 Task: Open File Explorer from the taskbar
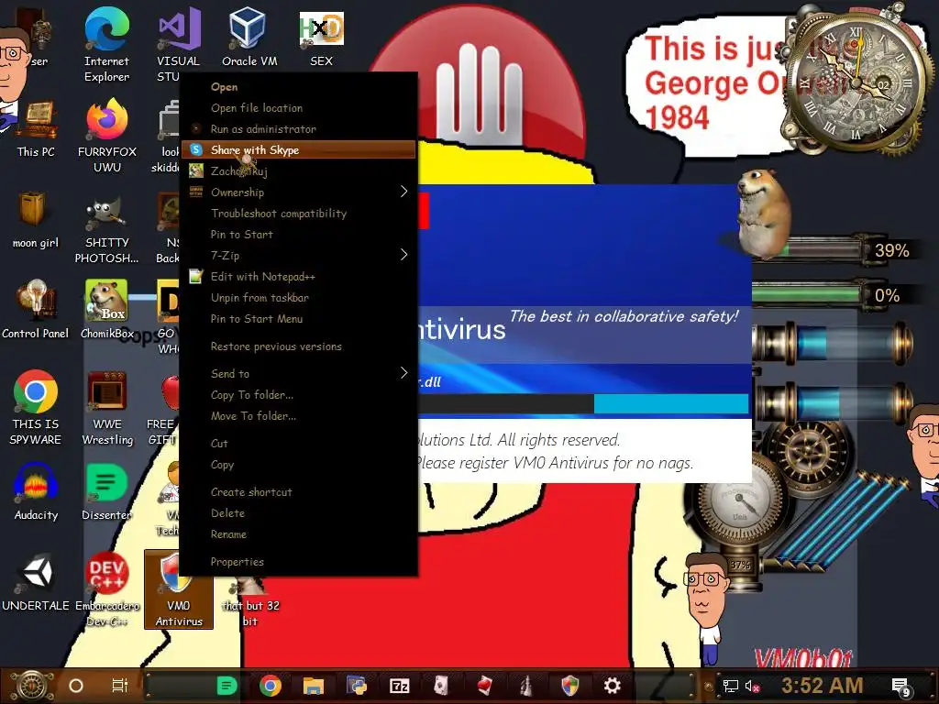(314, 686)
